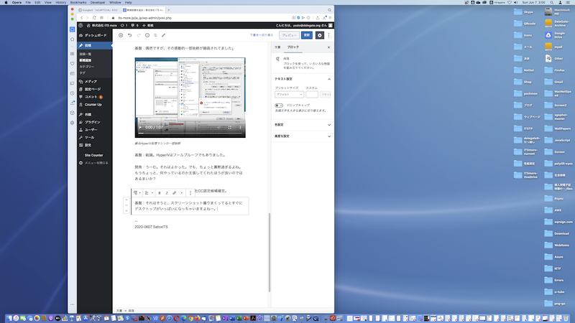Open the プリセットサイズ dropdown
Screen dimensions: 575x323
[x=287, y=94]
